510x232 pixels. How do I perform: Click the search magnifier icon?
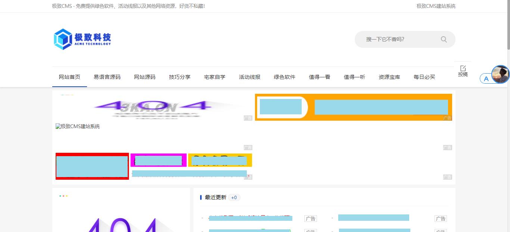(x=444, y=39)
